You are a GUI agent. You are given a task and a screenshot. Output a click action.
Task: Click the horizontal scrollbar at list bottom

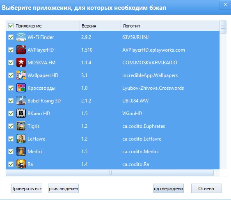pos(110,173)
